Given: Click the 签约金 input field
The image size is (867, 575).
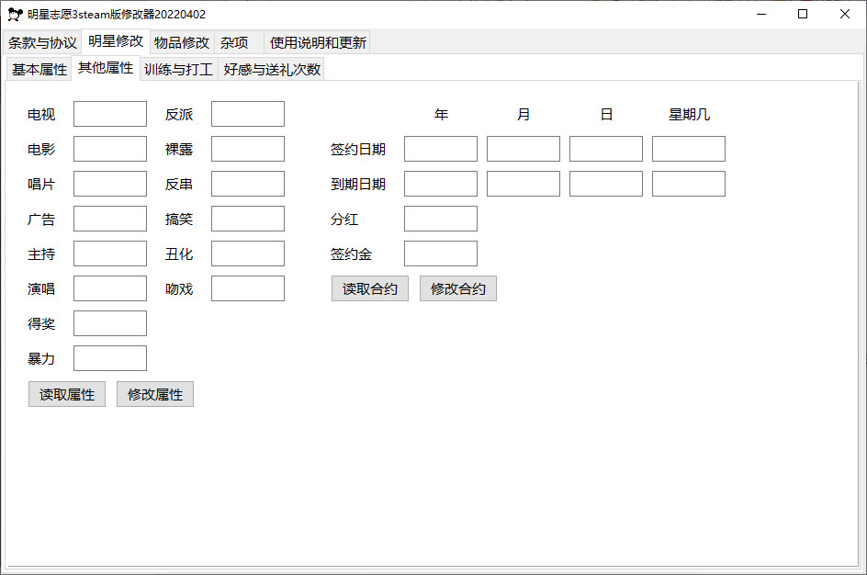Looking at the screenshot, I should tap(441, 254).
